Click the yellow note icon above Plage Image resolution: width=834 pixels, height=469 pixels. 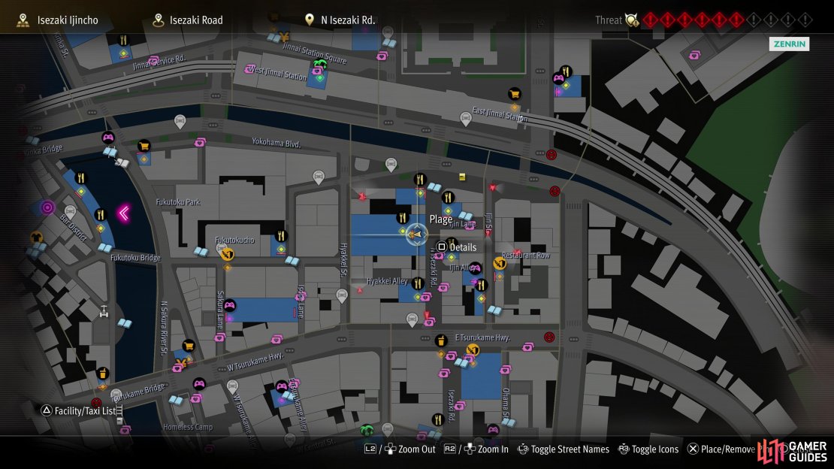click(462, 177)
